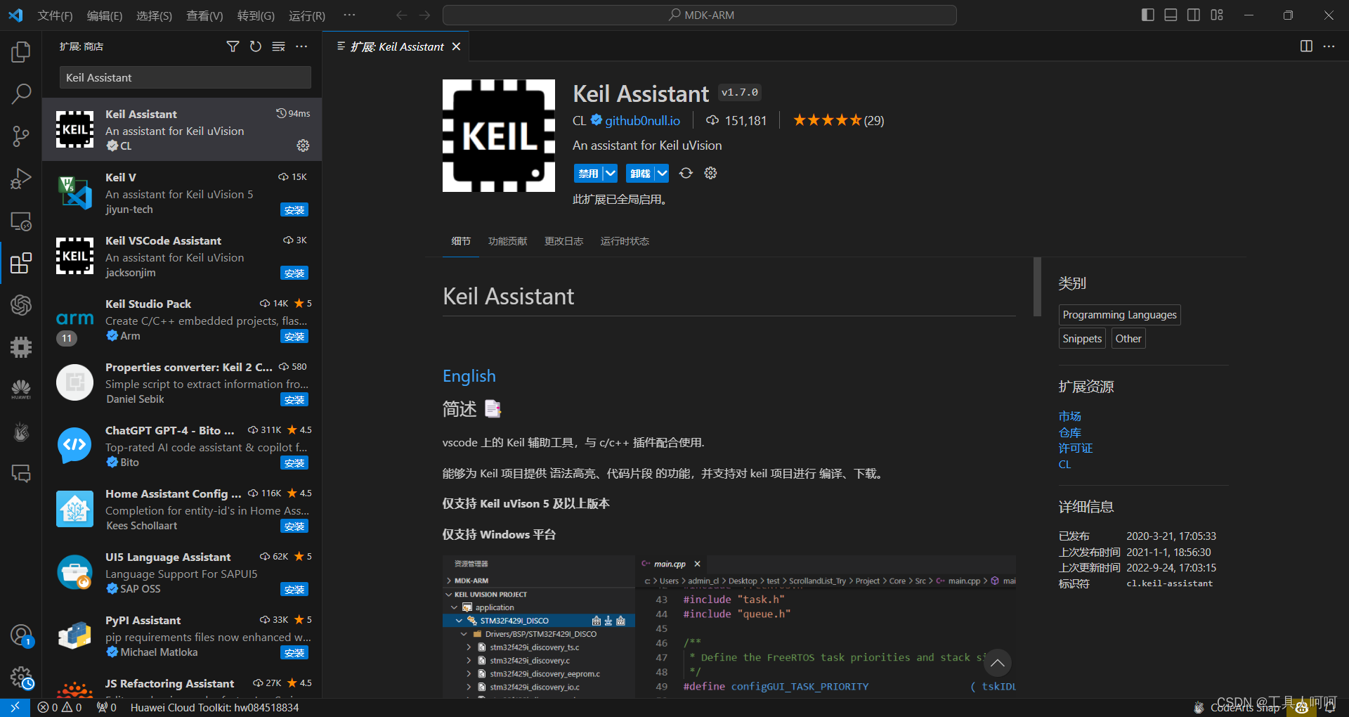Refresh the extensions list
Viewport: 1349px width, 717px height.
point(256,46)
